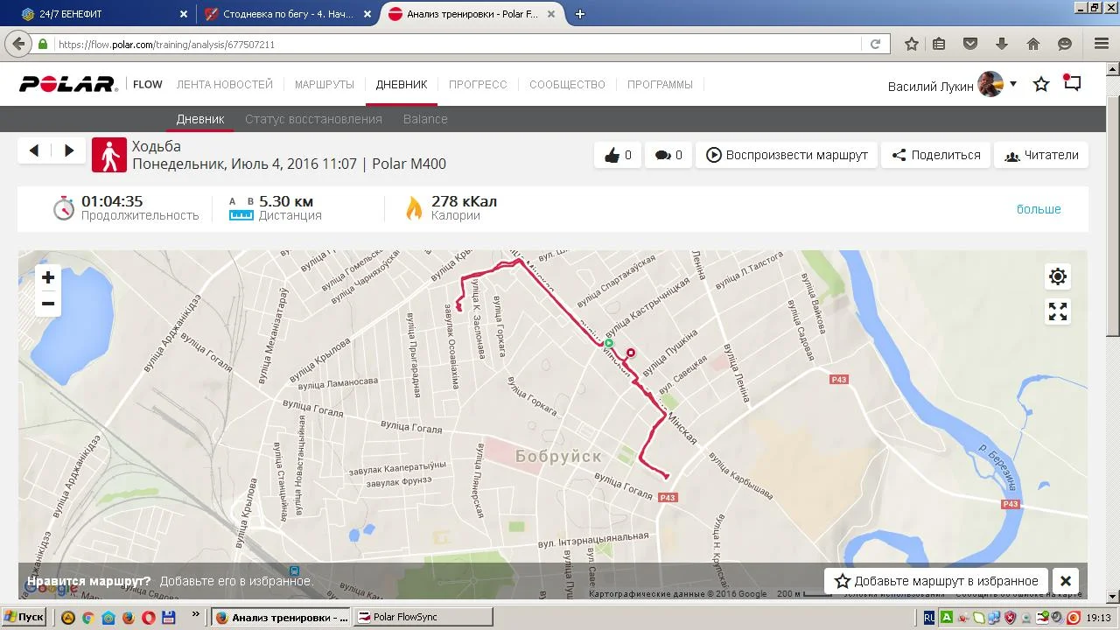
Task: Switch to Статус восстановления tab
Action: click(x=313, y=119)
